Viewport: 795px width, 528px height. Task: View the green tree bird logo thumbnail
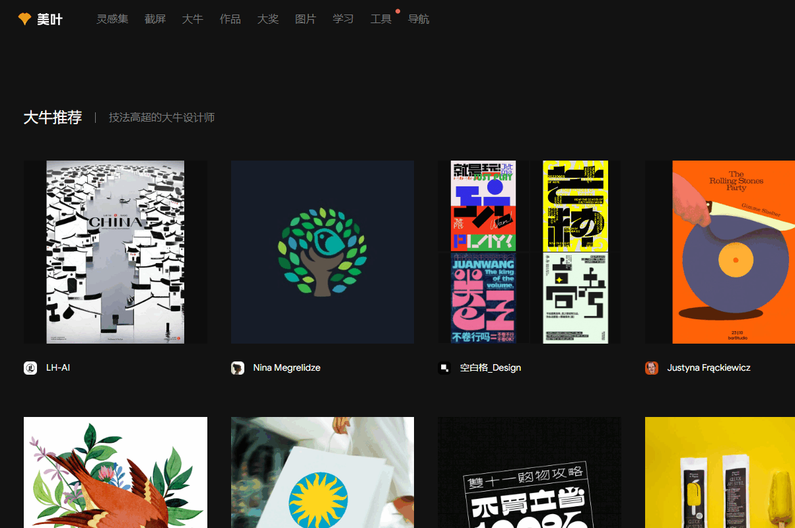point(322,252)
